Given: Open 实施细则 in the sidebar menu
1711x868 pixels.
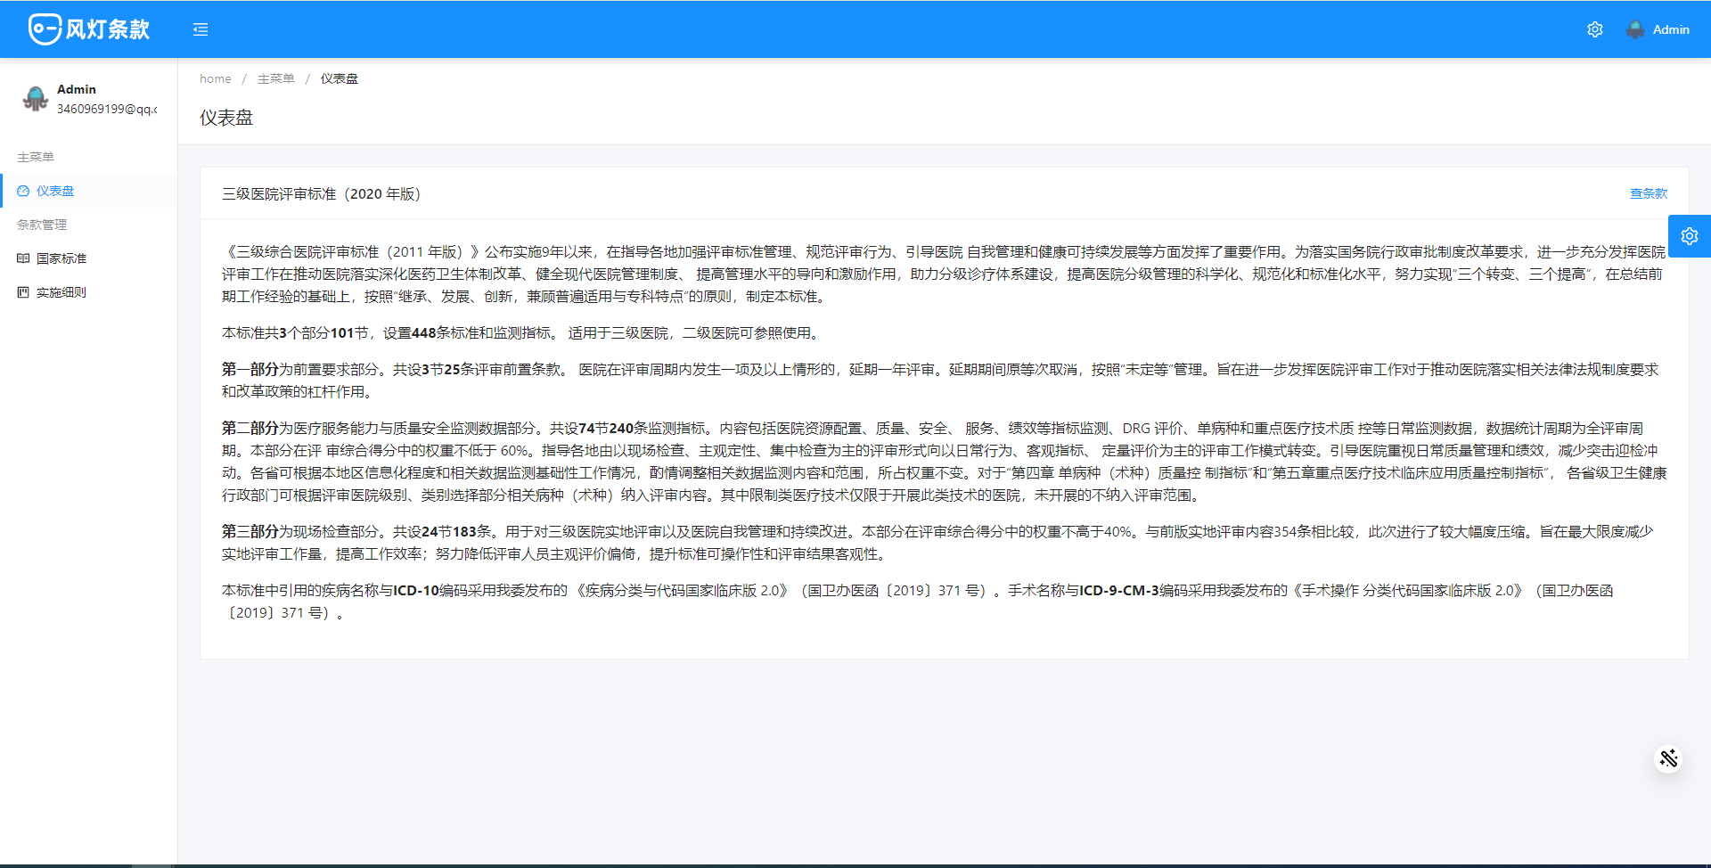Looking at the screenshot, I should pos(88,292).
